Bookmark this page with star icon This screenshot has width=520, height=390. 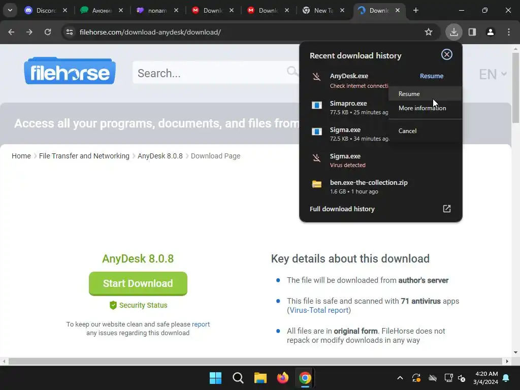[x=429, y=32]
